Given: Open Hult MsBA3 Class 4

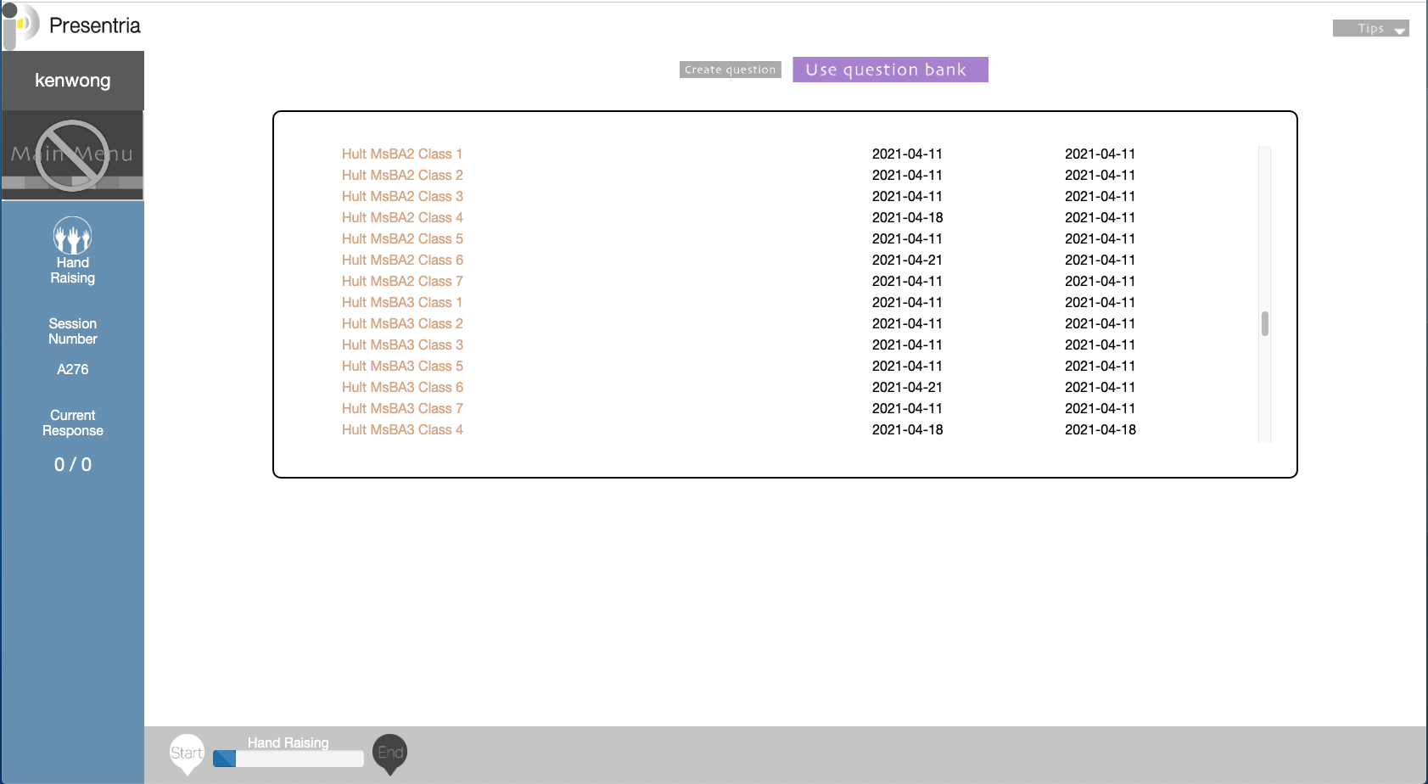Looking at the screenshot, I should point(402,429).
